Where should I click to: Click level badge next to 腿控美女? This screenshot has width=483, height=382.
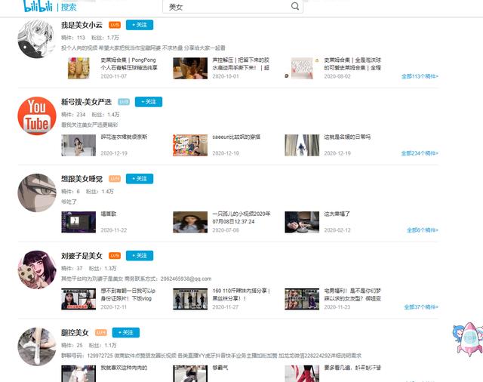click(100, 333)
